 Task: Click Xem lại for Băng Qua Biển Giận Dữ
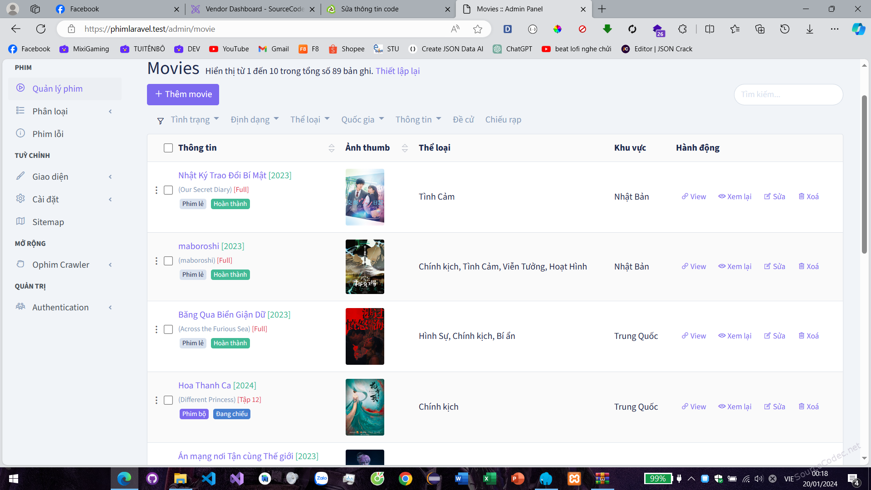point(734,336)
